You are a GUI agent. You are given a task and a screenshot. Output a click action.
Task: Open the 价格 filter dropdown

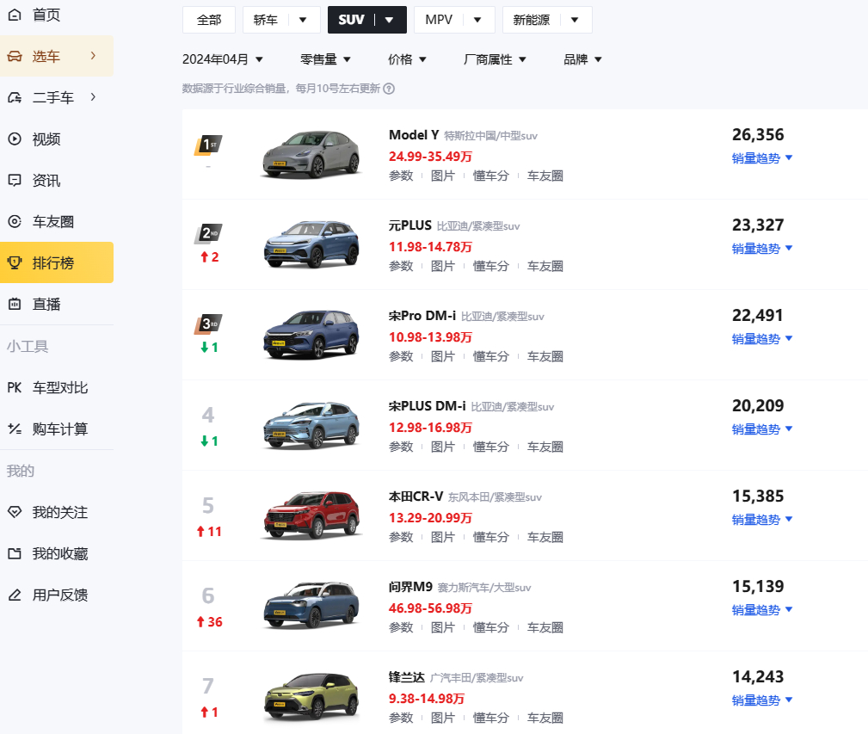pyautogui.click(x=407, y=59)
